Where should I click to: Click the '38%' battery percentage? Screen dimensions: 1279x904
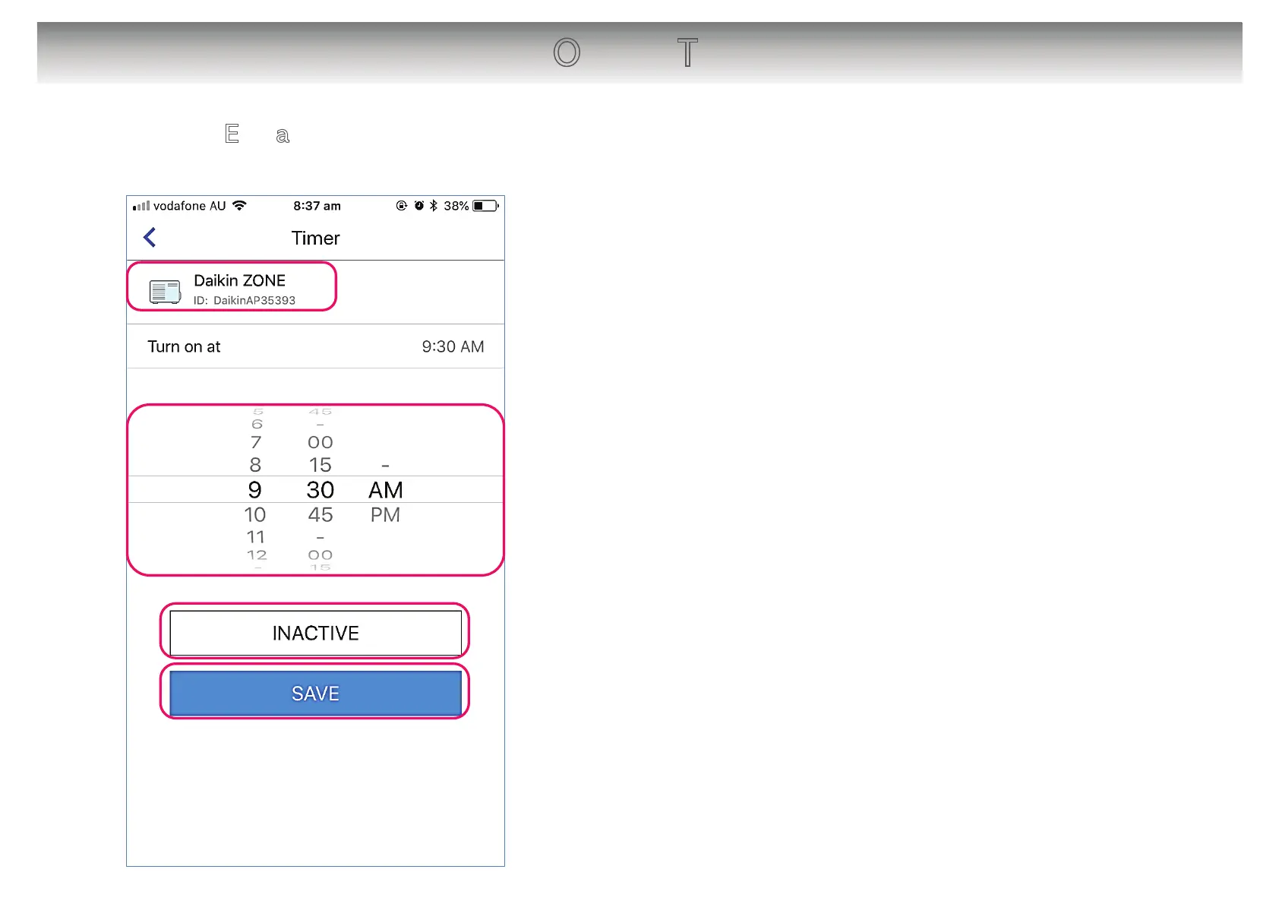coord(456,206)
